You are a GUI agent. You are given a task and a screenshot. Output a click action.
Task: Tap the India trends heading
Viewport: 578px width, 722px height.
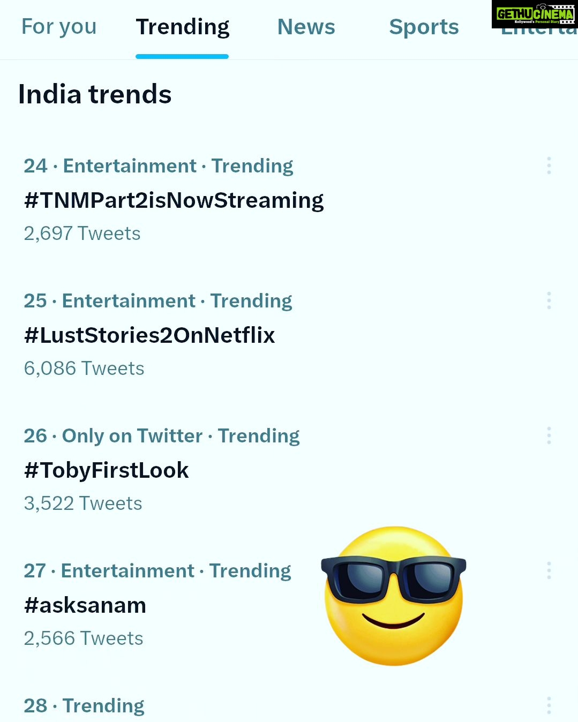click(95, 94)
